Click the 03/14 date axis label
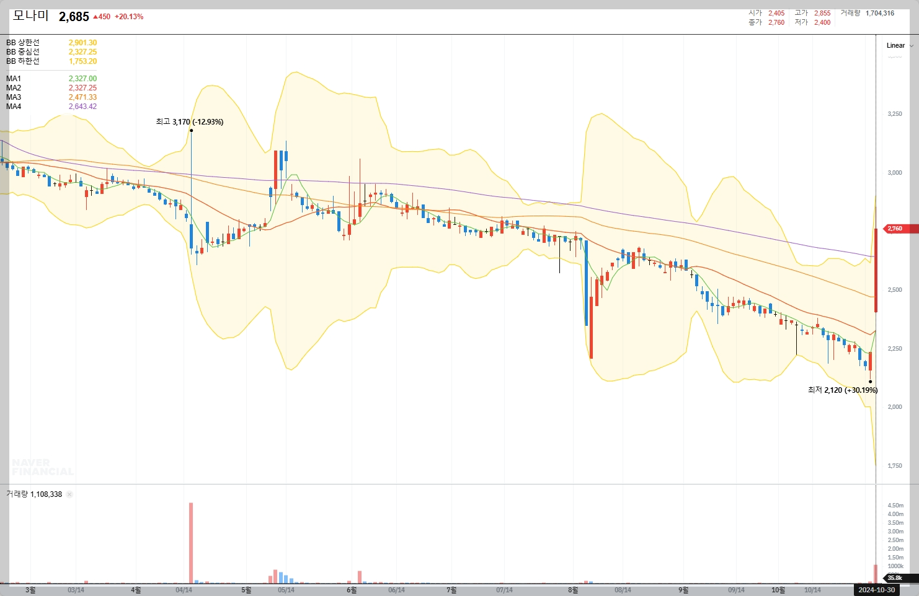This screenshot has height=596, width=919. point(76,590)
